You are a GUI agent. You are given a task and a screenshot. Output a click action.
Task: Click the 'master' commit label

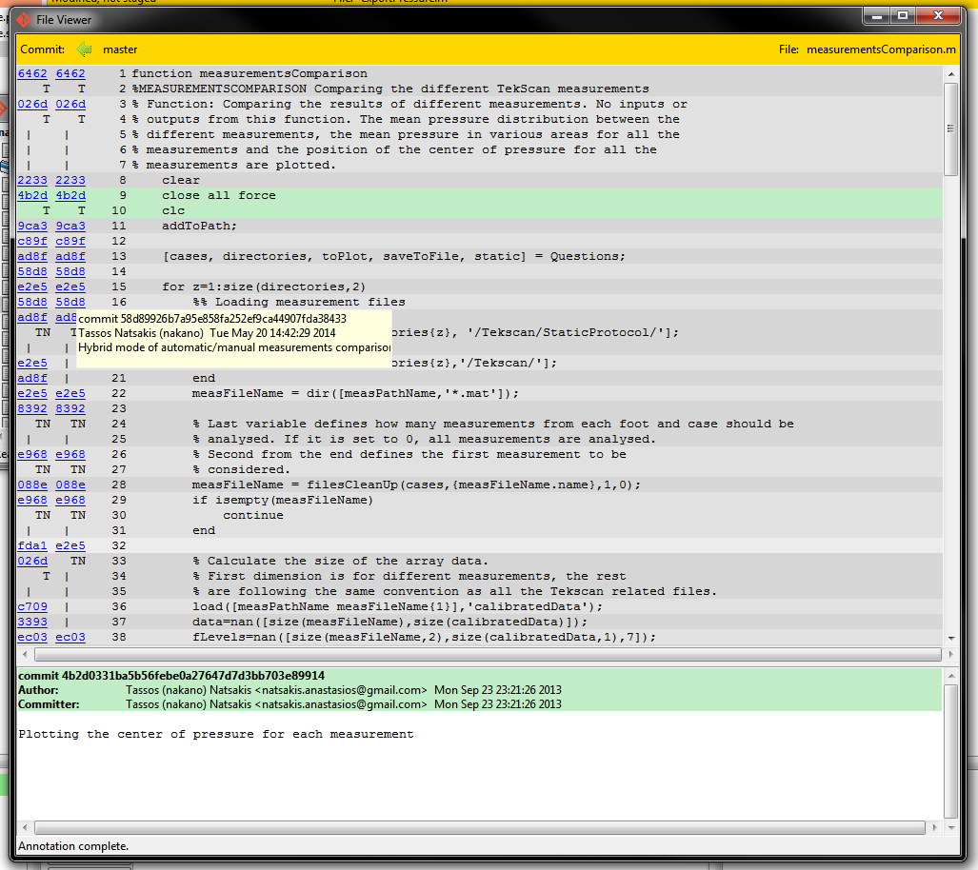[120, 49]
